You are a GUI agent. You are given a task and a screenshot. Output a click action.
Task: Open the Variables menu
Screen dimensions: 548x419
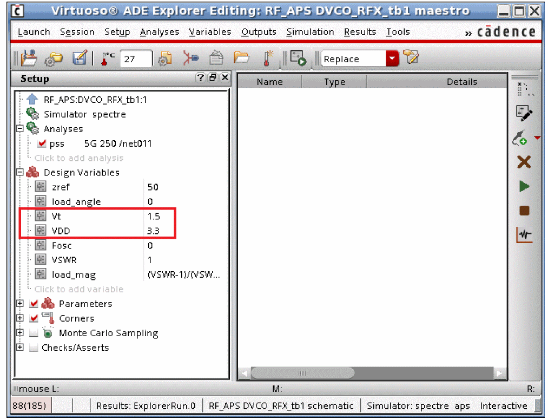point(210,32)
